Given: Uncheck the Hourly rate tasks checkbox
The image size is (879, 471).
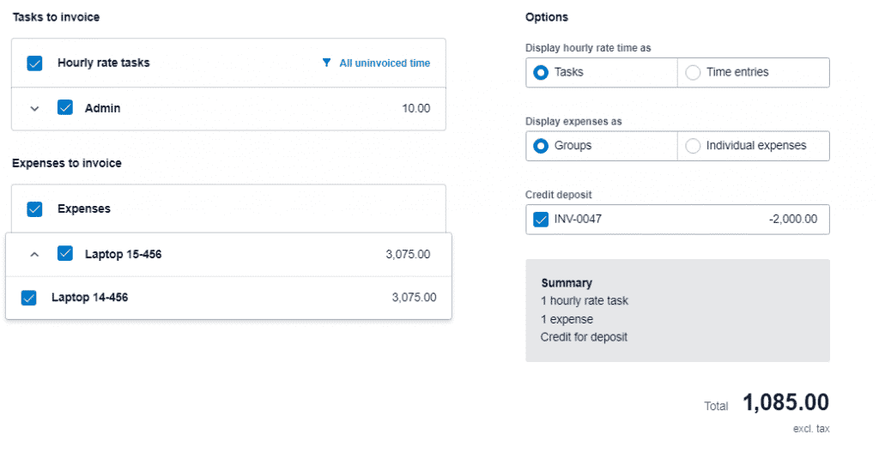Looking at the screenshot, I should pyautogui.click(x=34, y=63).
